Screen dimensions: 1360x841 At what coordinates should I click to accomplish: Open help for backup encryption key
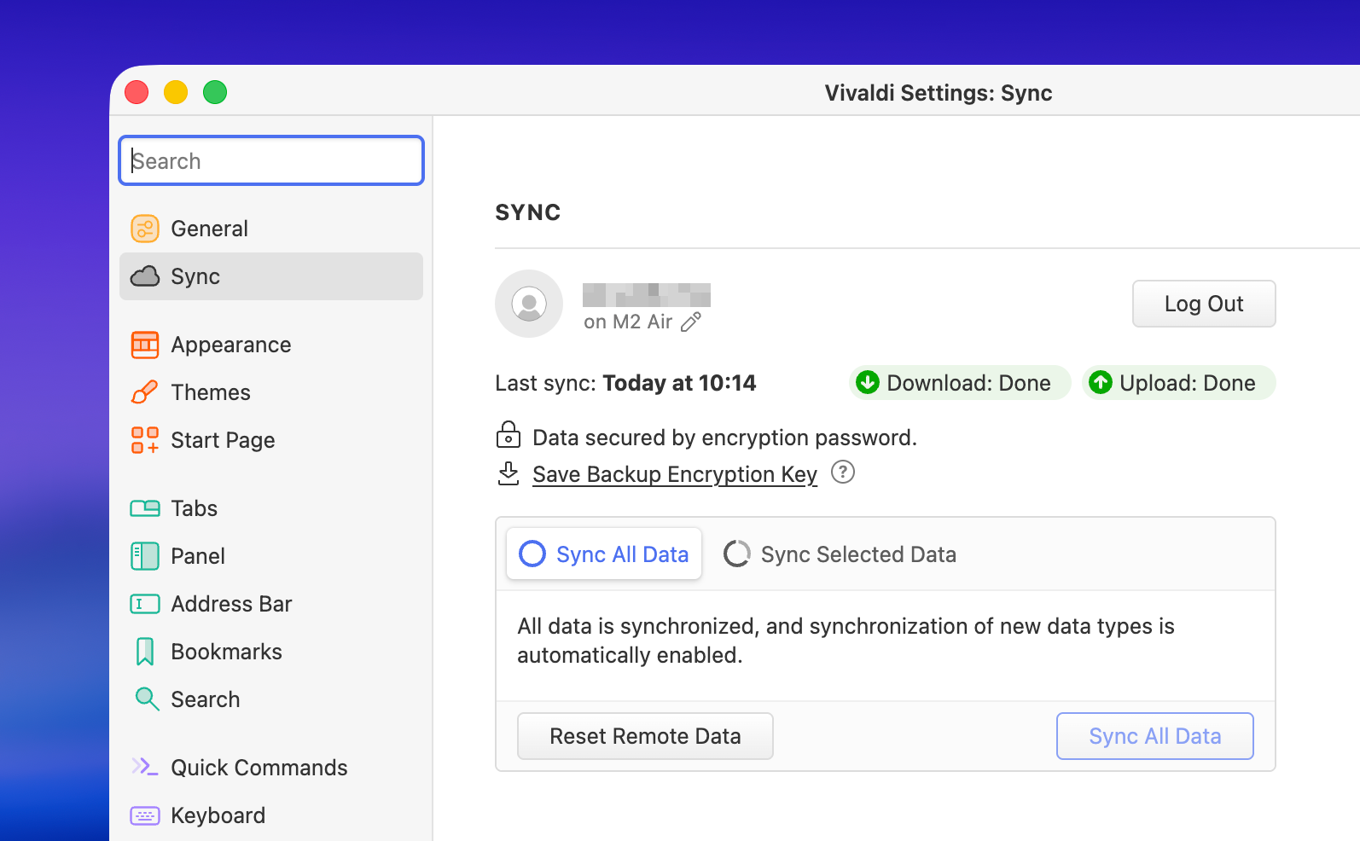[843, 472]
